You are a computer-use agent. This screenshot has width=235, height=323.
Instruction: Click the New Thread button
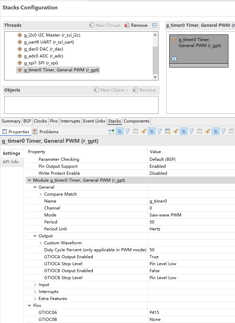(105, 25)
